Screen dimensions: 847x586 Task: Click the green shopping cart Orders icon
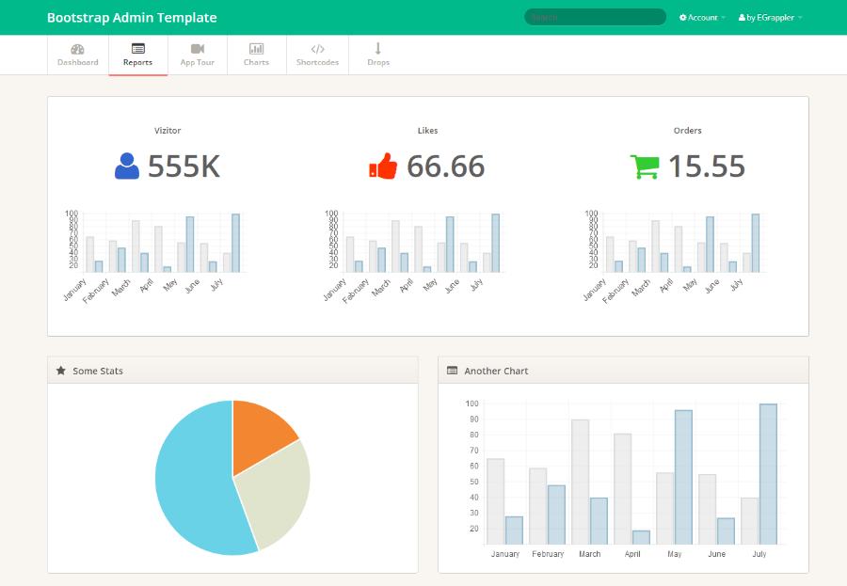click(x=645, y=166)
